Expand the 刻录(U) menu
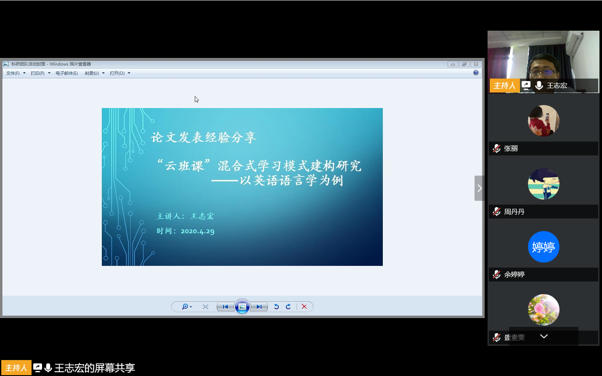The image size is (602, 376). [x=94, y=73]
